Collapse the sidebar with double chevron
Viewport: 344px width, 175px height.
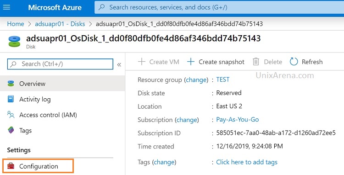click(119, 65)
